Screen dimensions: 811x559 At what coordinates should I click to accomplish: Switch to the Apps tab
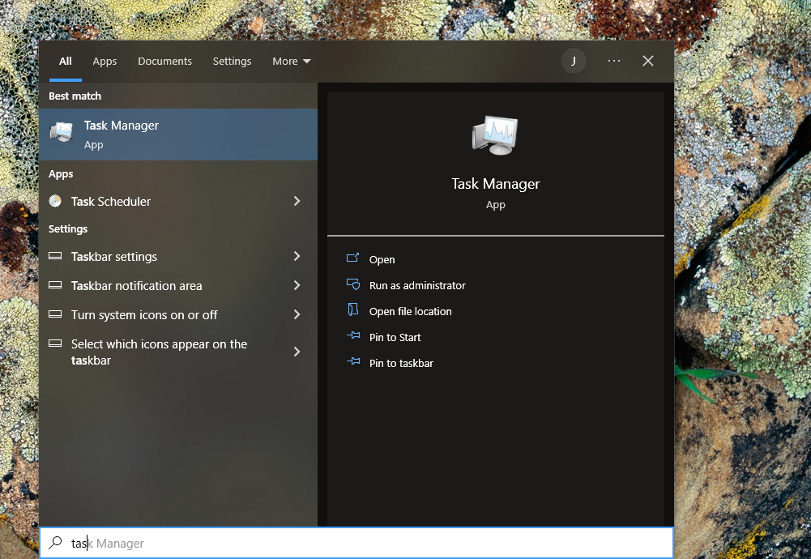105,61
